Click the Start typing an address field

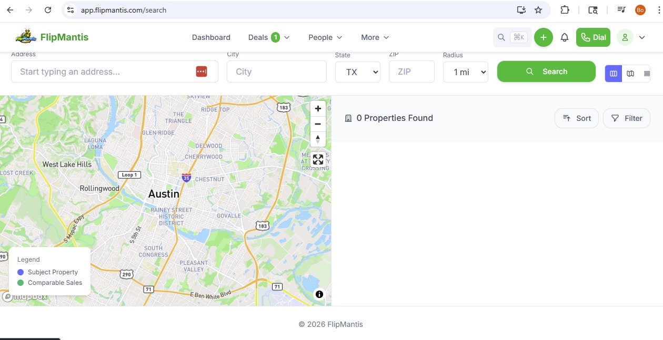pyautogui.click(x=105, y=71)
